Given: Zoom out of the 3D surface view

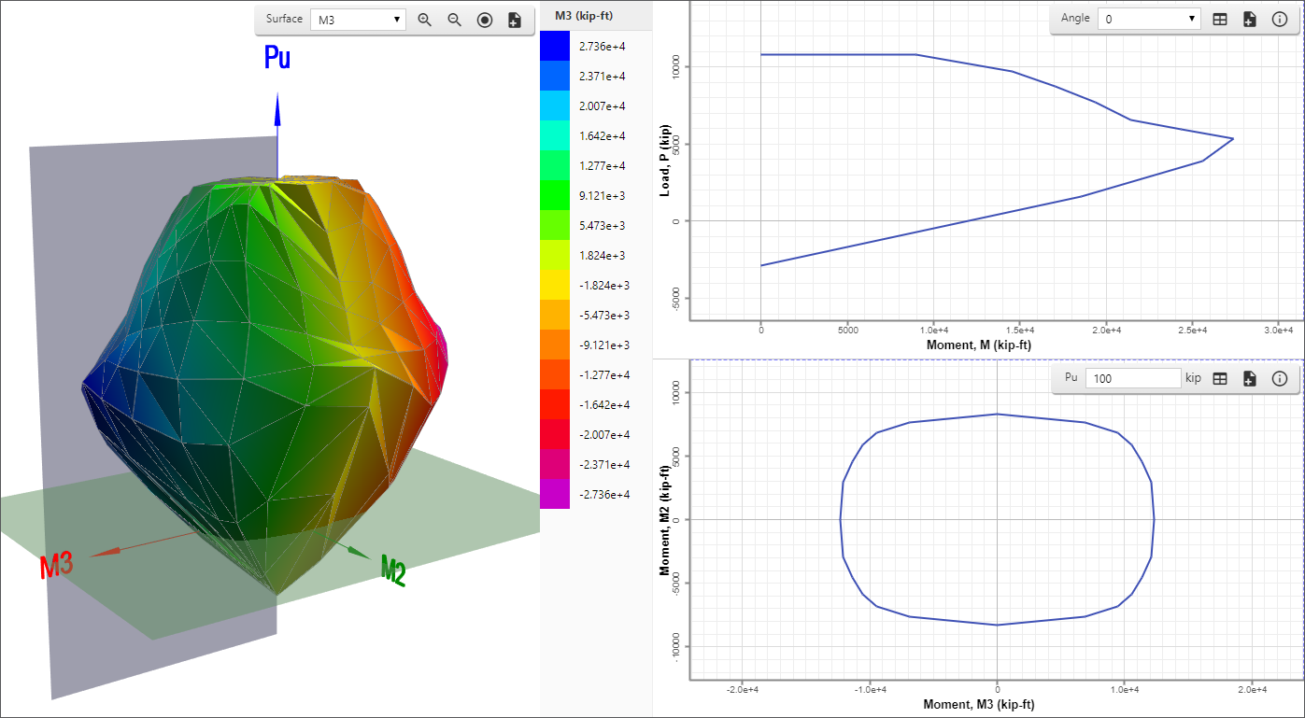Looking at the screenshot, I should 455,20.
